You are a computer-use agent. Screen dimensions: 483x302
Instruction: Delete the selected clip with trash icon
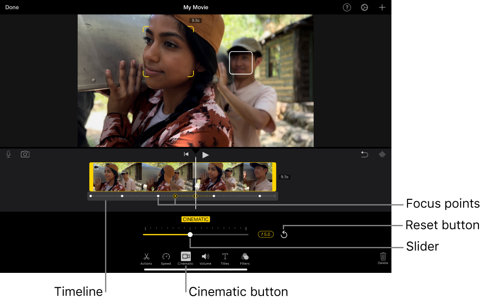point(383,259)
